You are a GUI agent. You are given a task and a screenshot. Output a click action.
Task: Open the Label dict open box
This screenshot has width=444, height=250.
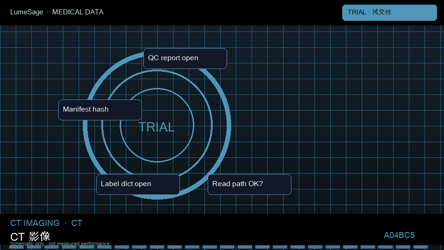[x=138, y=184]
